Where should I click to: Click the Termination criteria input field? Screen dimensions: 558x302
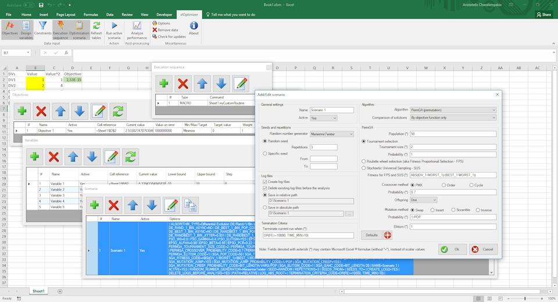pos(308,235)
